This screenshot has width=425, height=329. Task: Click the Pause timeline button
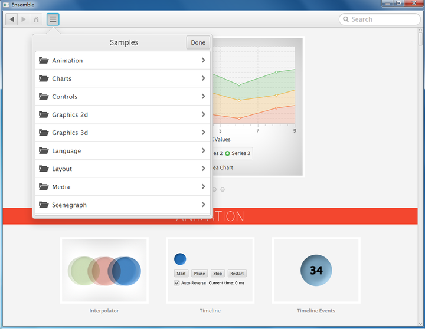[x=200, y=274]
